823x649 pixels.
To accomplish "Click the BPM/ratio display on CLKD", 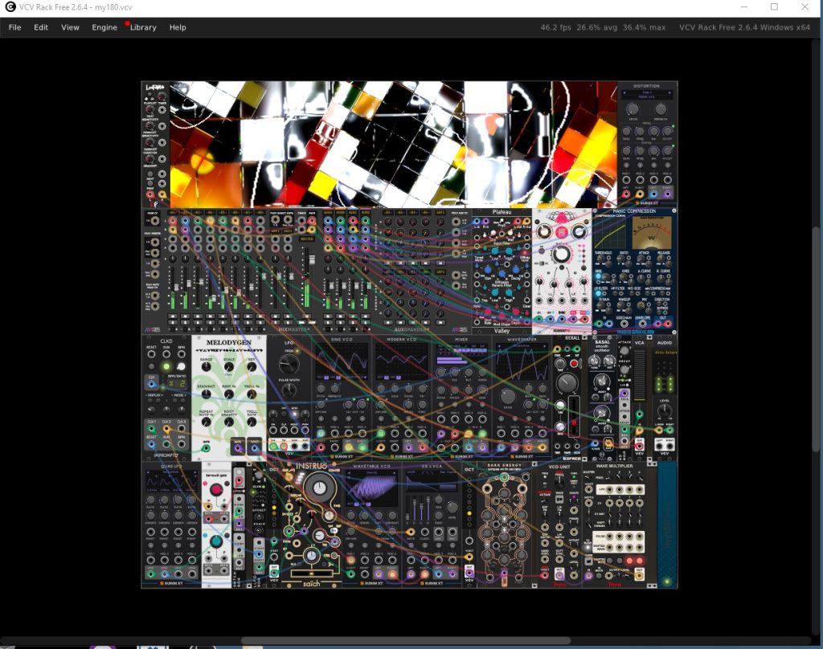I will [x=178, y=383].
